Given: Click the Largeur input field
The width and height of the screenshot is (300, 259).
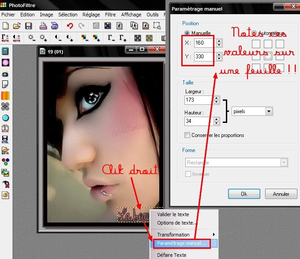Looking at the screenshot, I should [x=199, y=100].
